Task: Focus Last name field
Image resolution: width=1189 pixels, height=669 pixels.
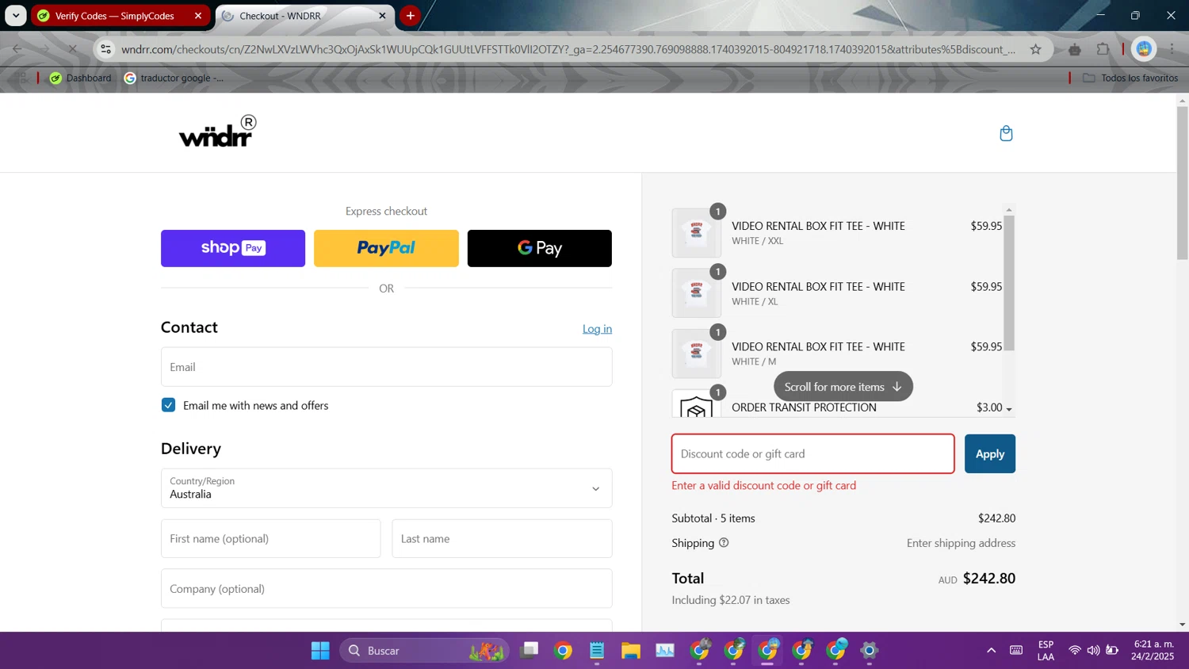Action: pos(502,539)
